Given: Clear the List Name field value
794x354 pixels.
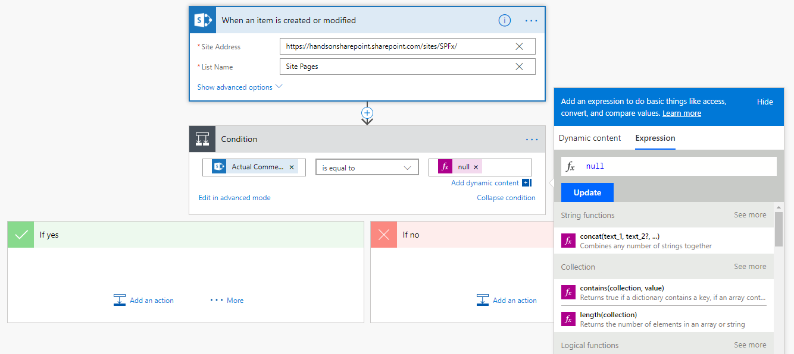Looking at the screenshot, I should [519, 67].
